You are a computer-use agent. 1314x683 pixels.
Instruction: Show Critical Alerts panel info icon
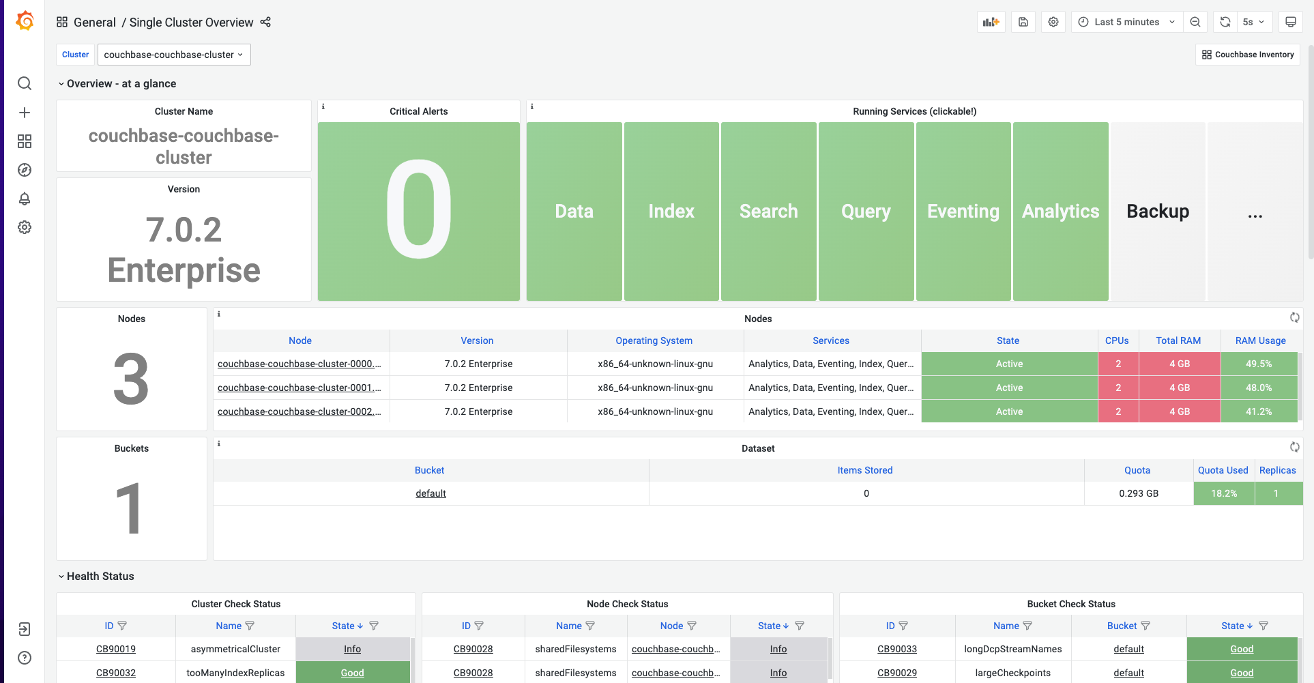(x=323, y=106)
